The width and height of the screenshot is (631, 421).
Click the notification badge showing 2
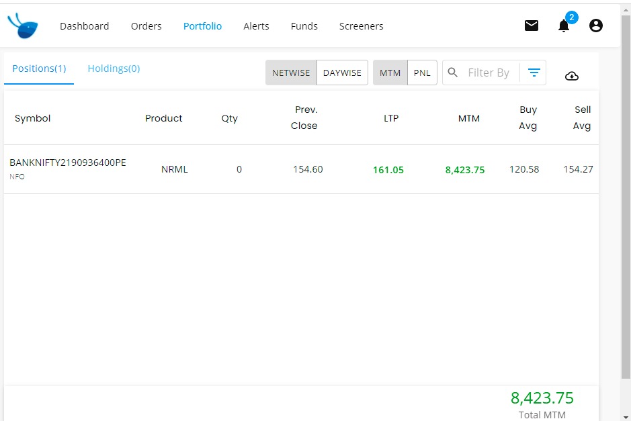571,17
